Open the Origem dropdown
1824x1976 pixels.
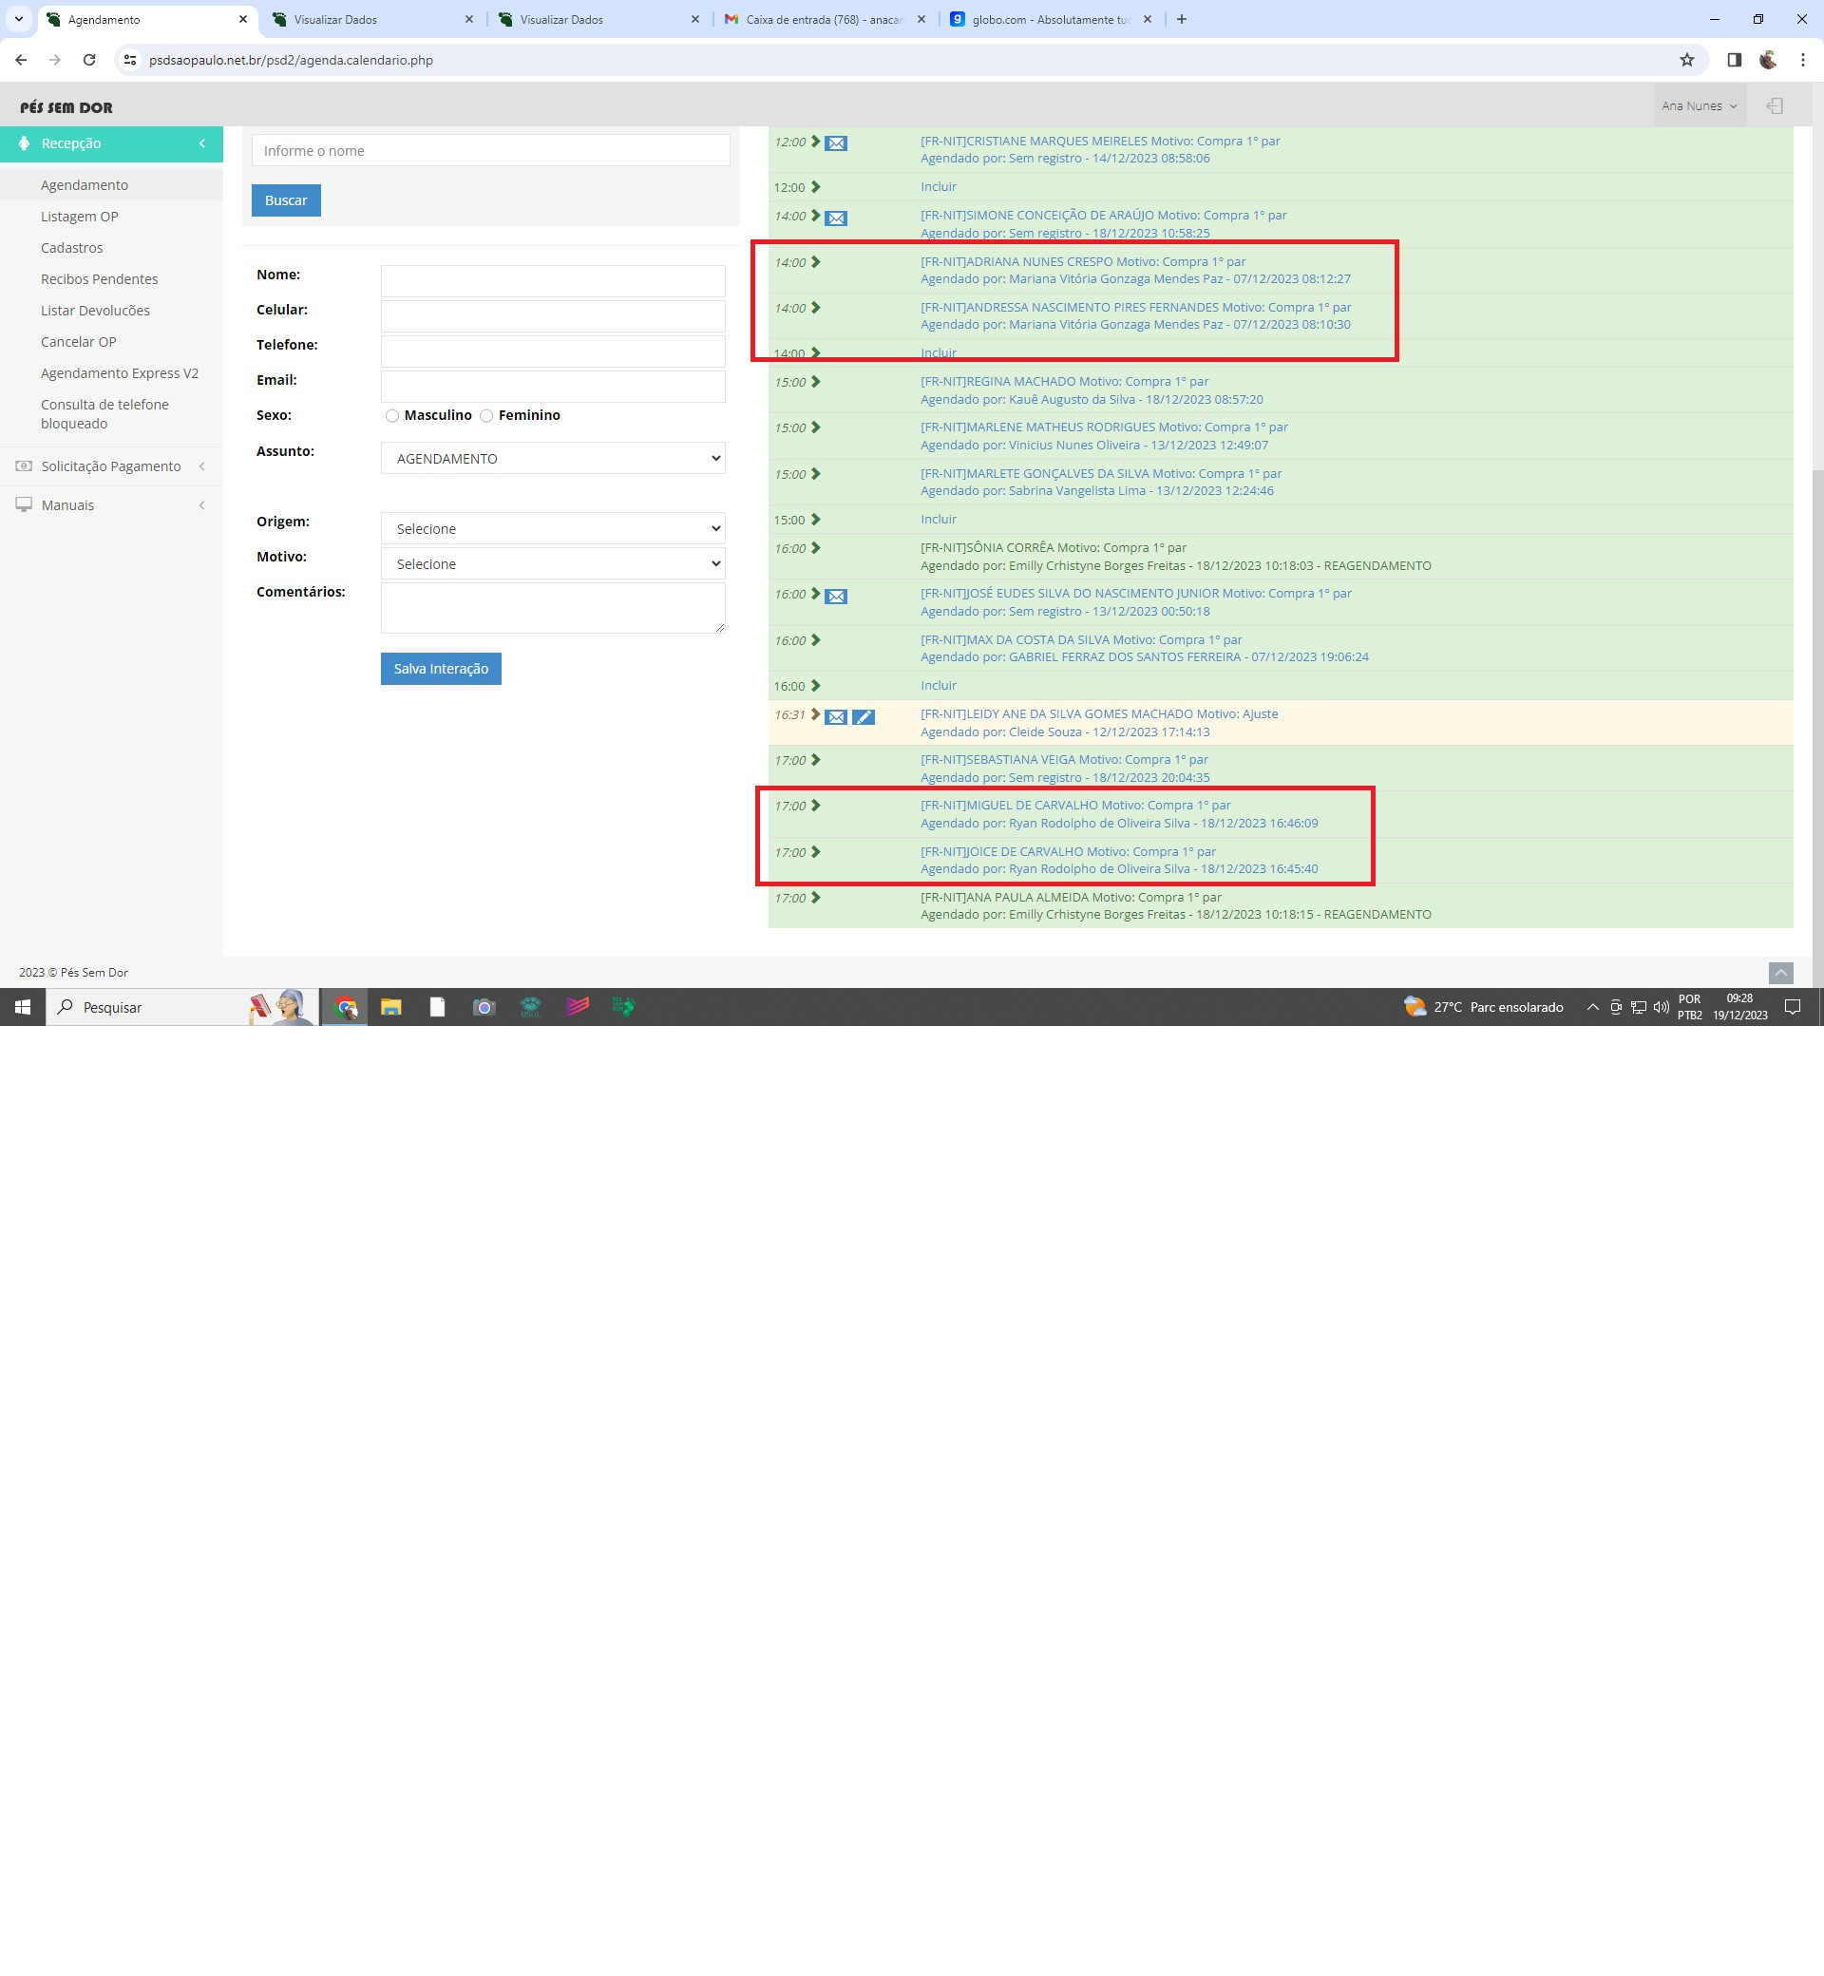(x=553, y=529)
